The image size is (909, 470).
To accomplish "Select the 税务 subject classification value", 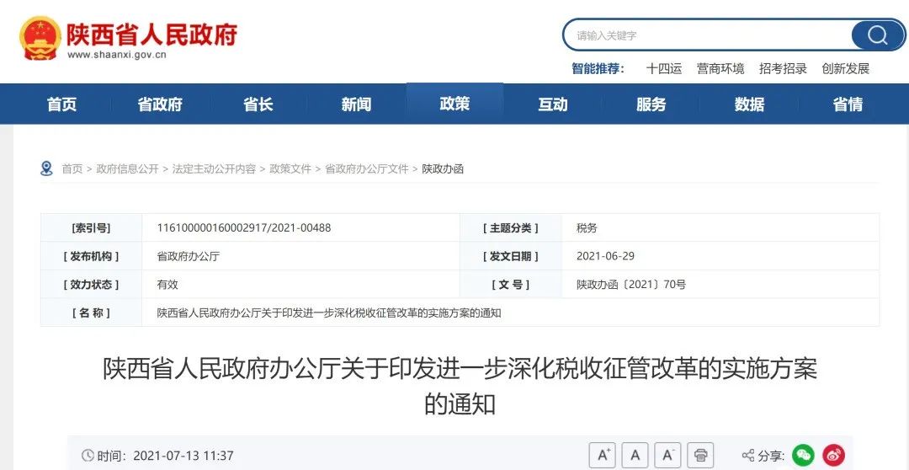I will pyautogui.click(x=587, y=228).
